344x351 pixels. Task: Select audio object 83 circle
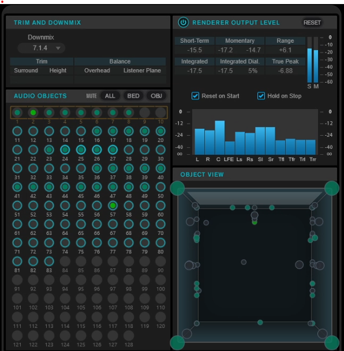[49, 262]
